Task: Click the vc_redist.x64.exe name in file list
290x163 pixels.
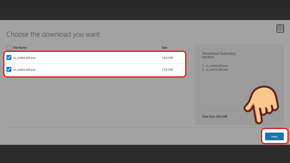Action: 24,58
